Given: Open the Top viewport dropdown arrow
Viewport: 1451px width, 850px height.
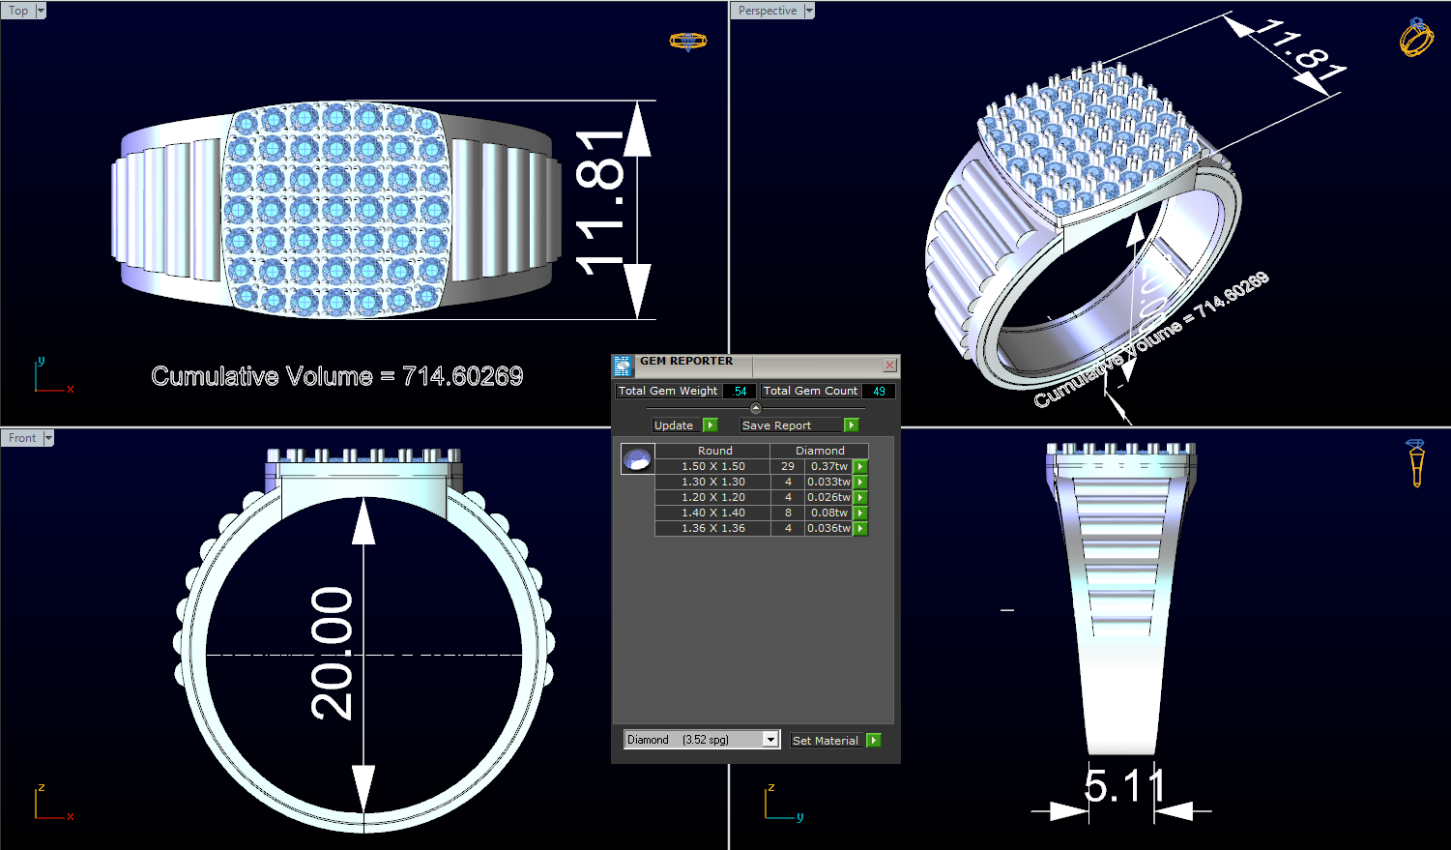Looking at the screenshot, I should (x=40, y=10).
